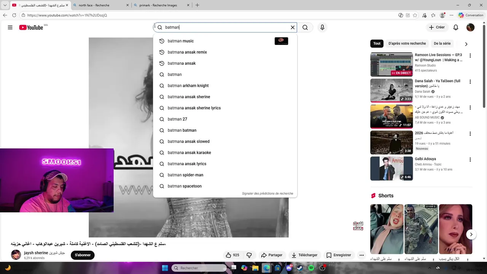Save video with Enregistrer button
The image size is (487, 274).
pos(339,255)
